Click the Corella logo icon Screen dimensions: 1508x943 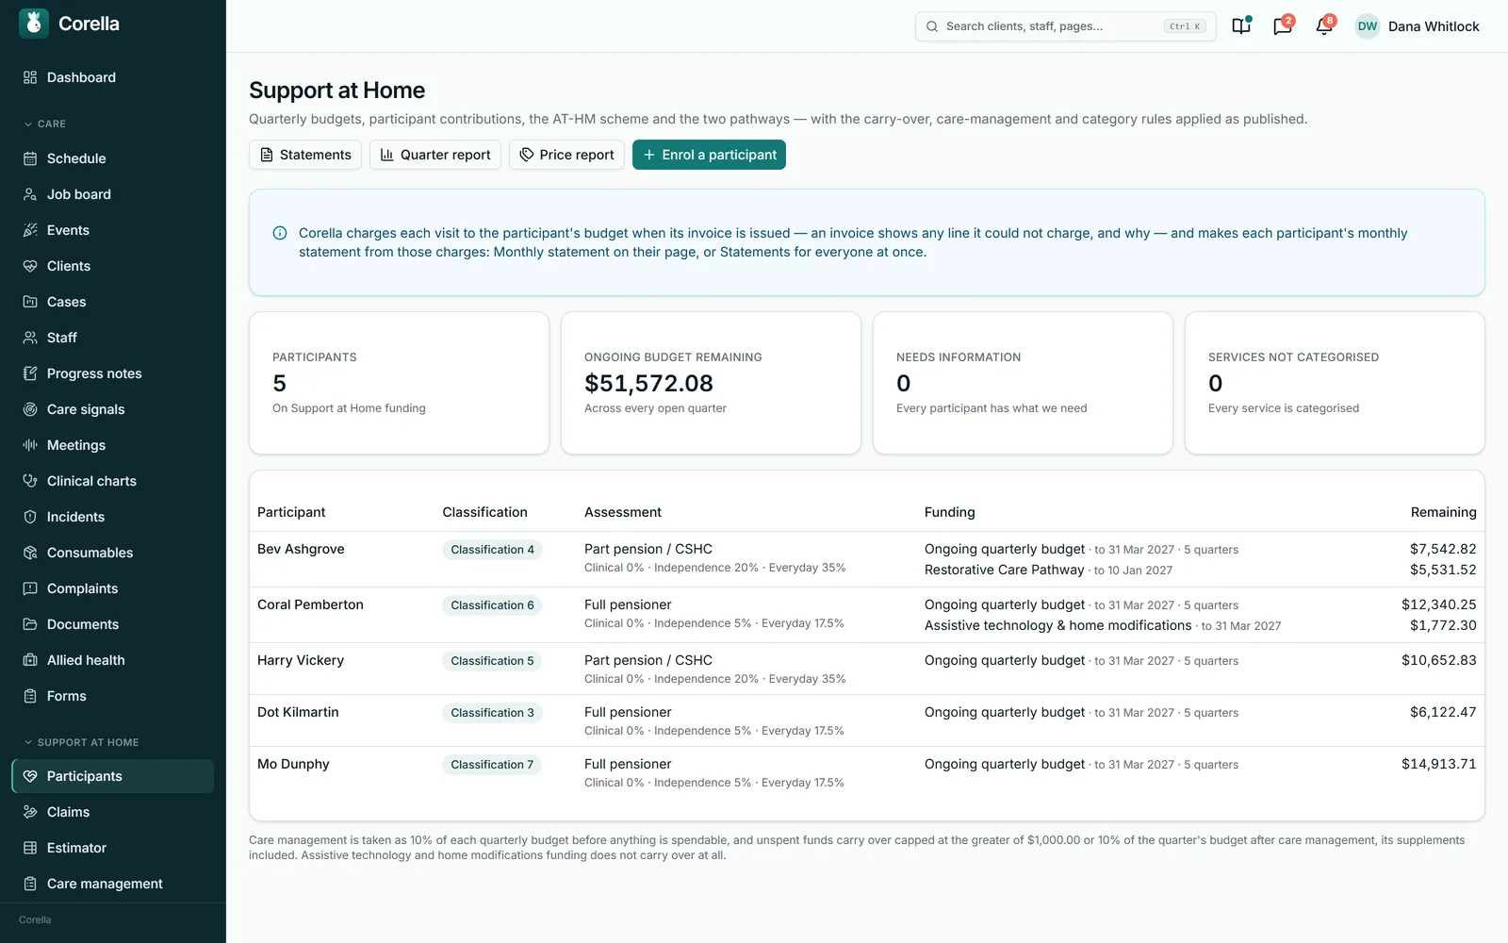tap(34, 24)
